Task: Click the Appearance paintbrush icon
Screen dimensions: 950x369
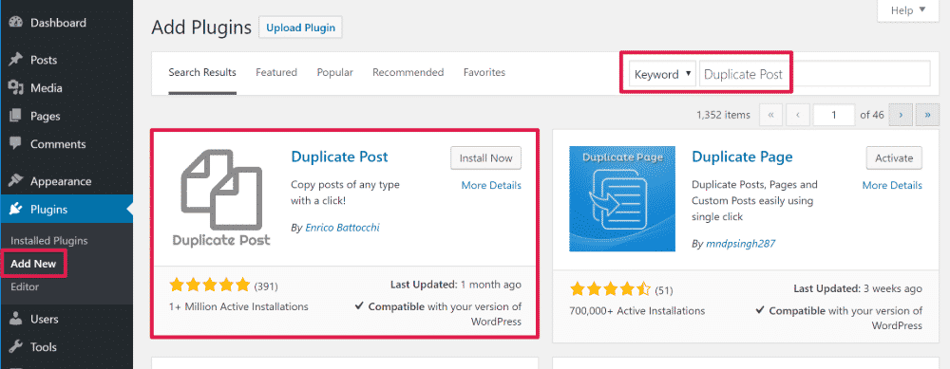Action: [x=16, y=181]
